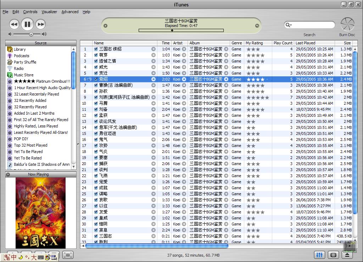
Task: Click the Source list scroll-down arrow
Action: click(x=74, y=167)
